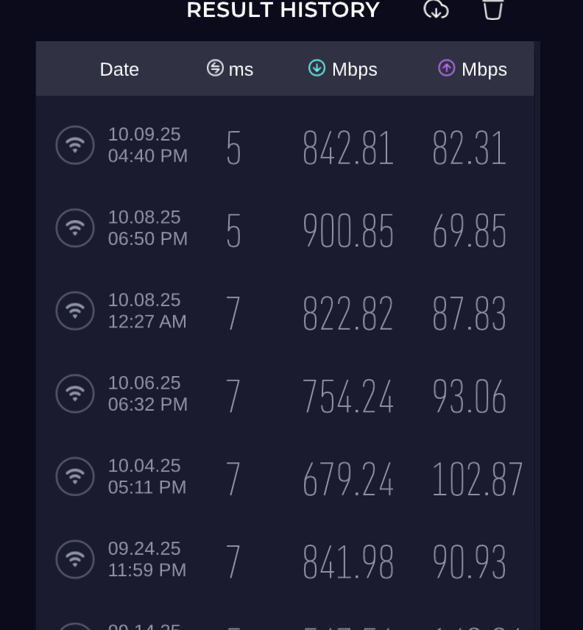Viewport: 583px width, 630px height.
Task: Click Wi-Fi icon for 09.24.25 11:59 PM result
Action: pos(75,559)
